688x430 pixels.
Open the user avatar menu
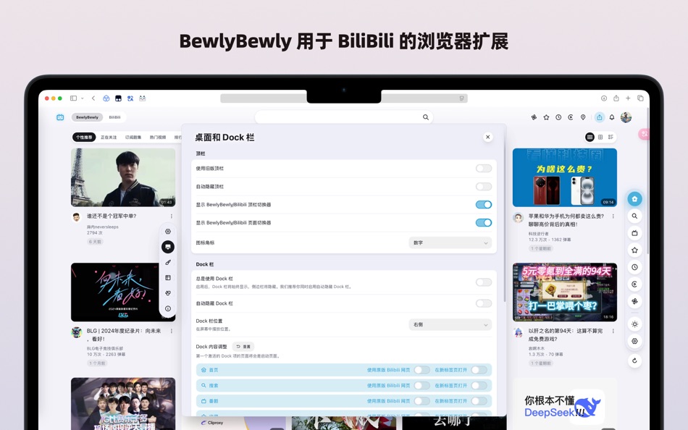click(x=626, y=117)
